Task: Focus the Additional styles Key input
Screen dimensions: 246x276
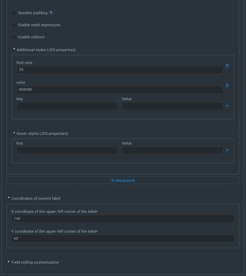Action: [x=67, y=106]
